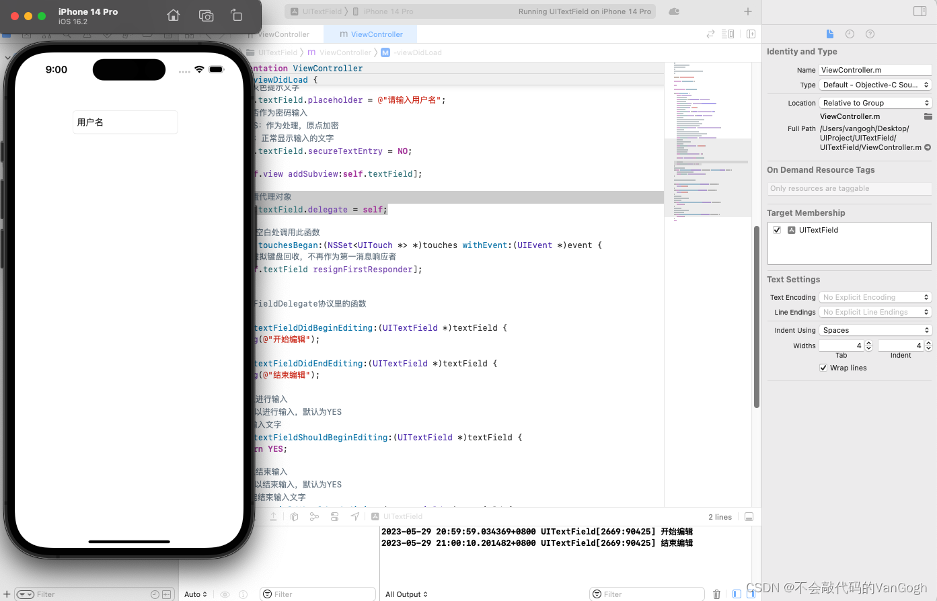Click the On Demand Resource Tags field
This screenshot has height=601, width=937.
coord(850,188)
